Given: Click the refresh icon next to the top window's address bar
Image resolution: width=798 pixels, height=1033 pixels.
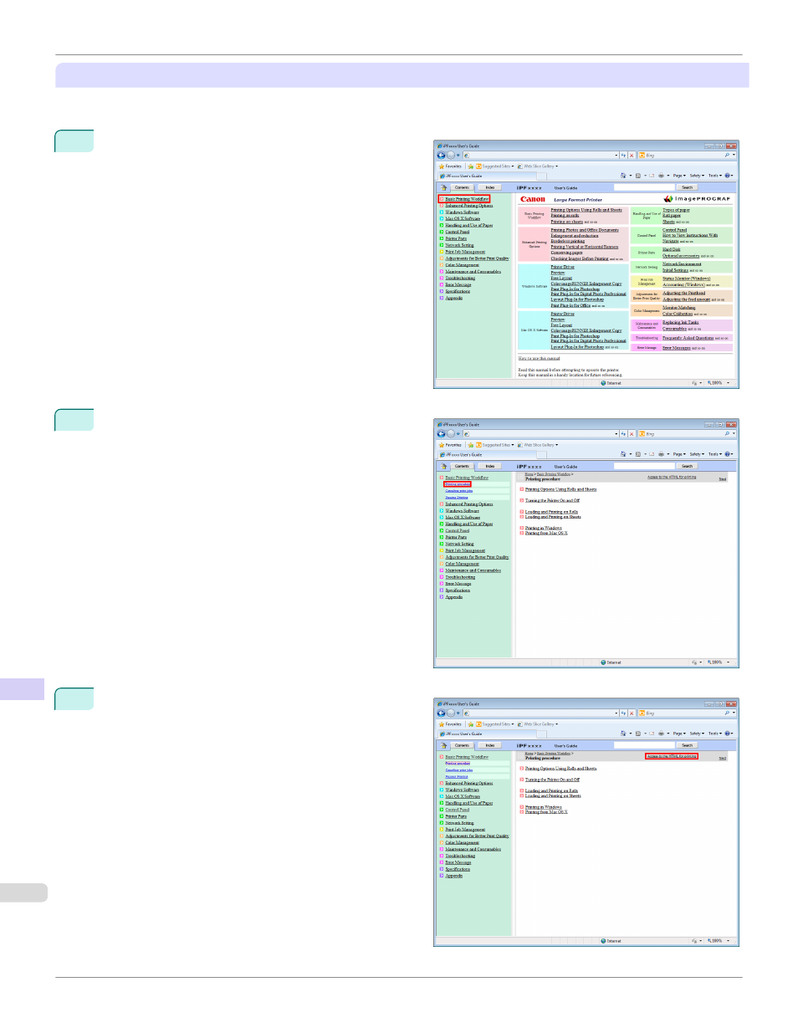Looking at the screenshot, I should [x=623, y=155].
